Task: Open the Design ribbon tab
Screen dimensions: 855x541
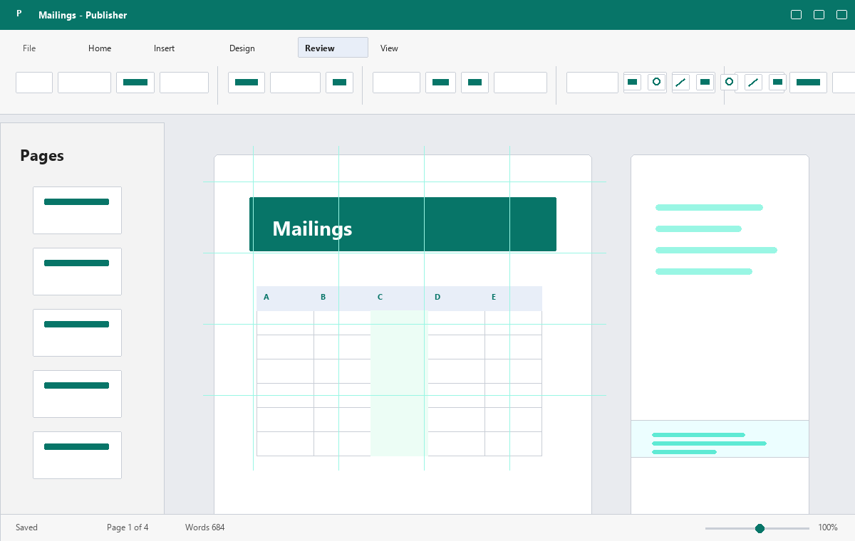Action: [242, 48]
